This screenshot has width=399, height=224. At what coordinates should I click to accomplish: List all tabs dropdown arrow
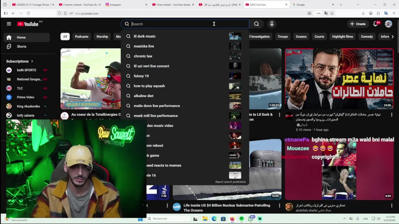(x=358, y=5)
